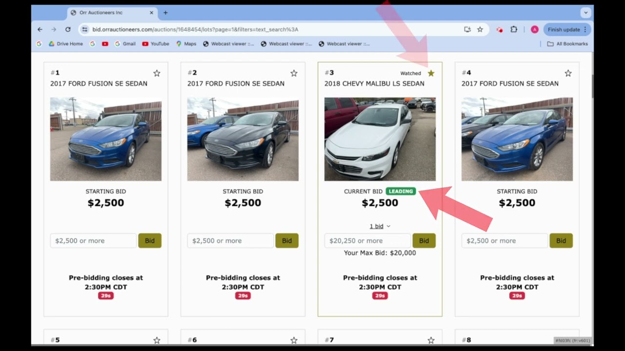This screenshot has height=351, width=625.
Task: Click lot #1 blue Ford Fusion photo
Action: point(105,139)
